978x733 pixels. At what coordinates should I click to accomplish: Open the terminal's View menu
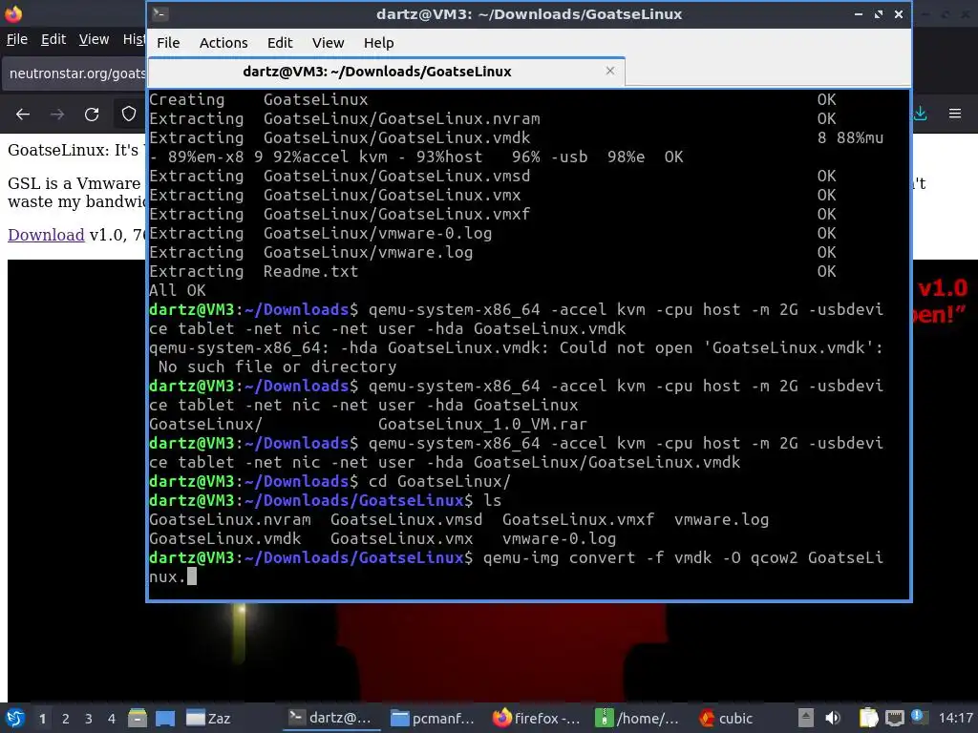click(x=328, y=42)
